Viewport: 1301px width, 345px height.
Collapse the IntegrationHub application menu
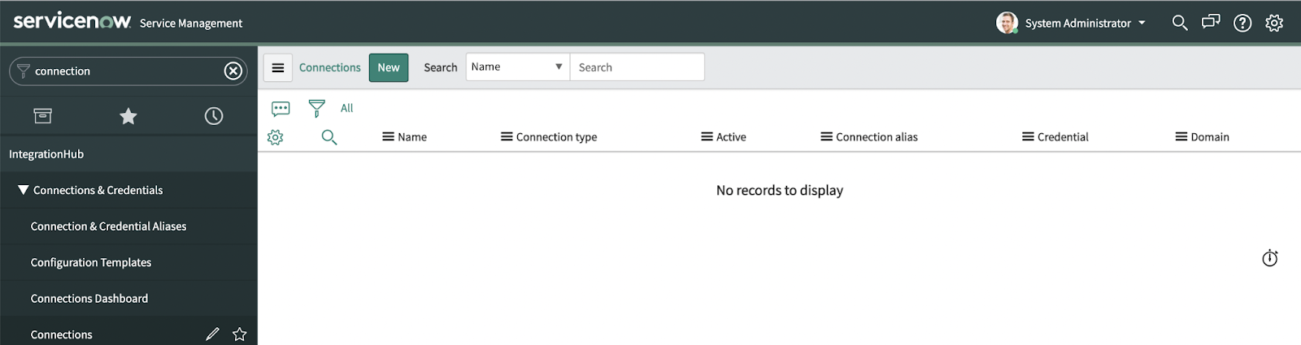(x=46, y=154)
